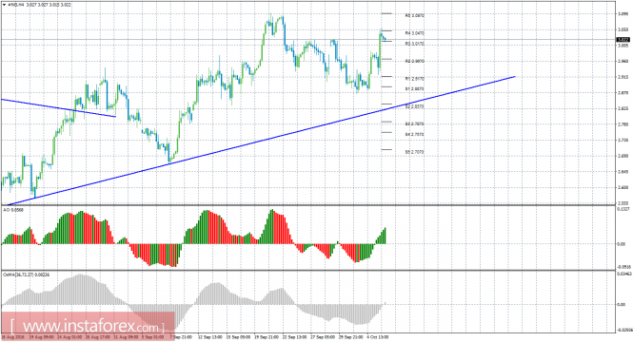
Task: Click the 2.645 price scale value
Action: 623,172
